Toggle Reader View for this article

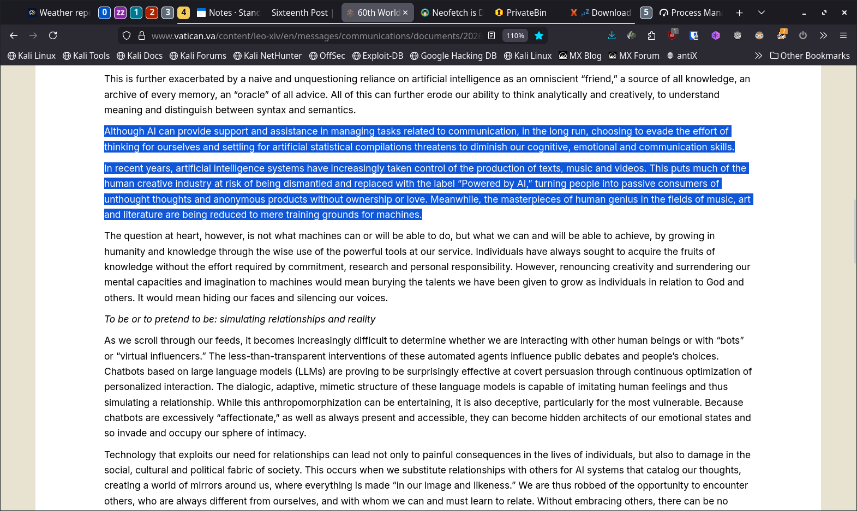tap(492, 35)
